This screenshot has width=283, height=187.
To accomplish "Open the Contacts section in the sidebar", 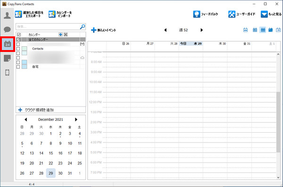I will (x=7, y=16).
